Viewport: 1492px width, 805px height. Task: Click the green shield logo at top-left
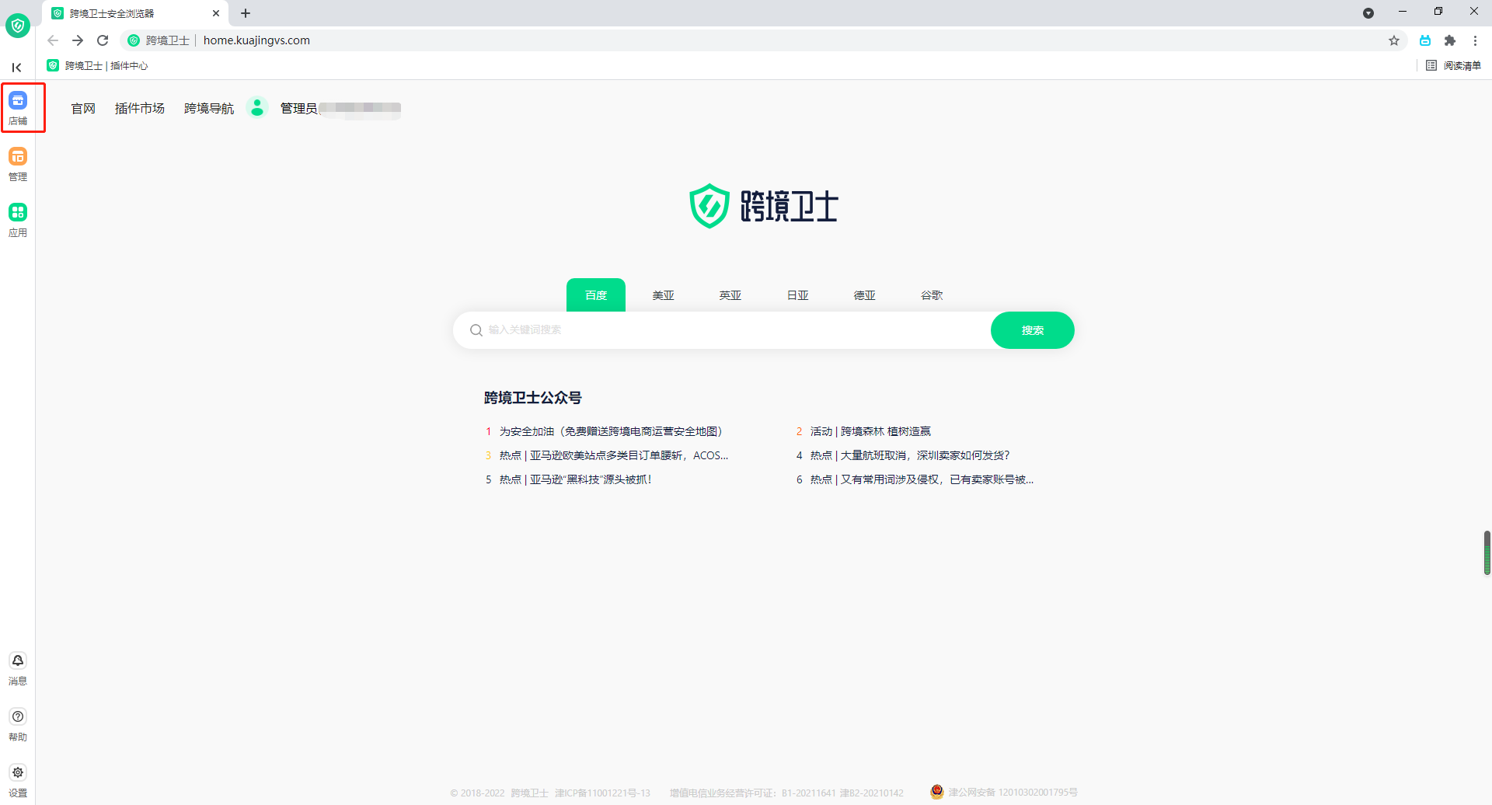pos(18,26)
